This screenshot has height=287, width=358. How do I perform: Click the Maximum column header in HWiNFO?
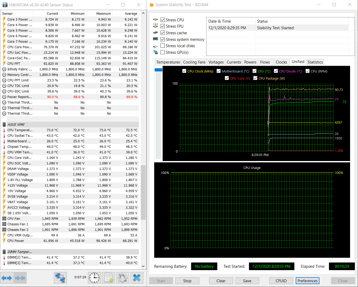[99, 13]
